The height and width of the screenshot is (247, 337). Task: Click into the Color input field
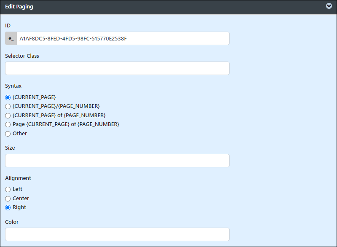(117, 234)
